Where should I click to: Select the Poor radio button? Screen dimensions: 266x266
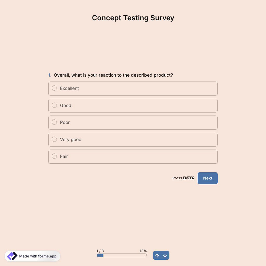54,122
